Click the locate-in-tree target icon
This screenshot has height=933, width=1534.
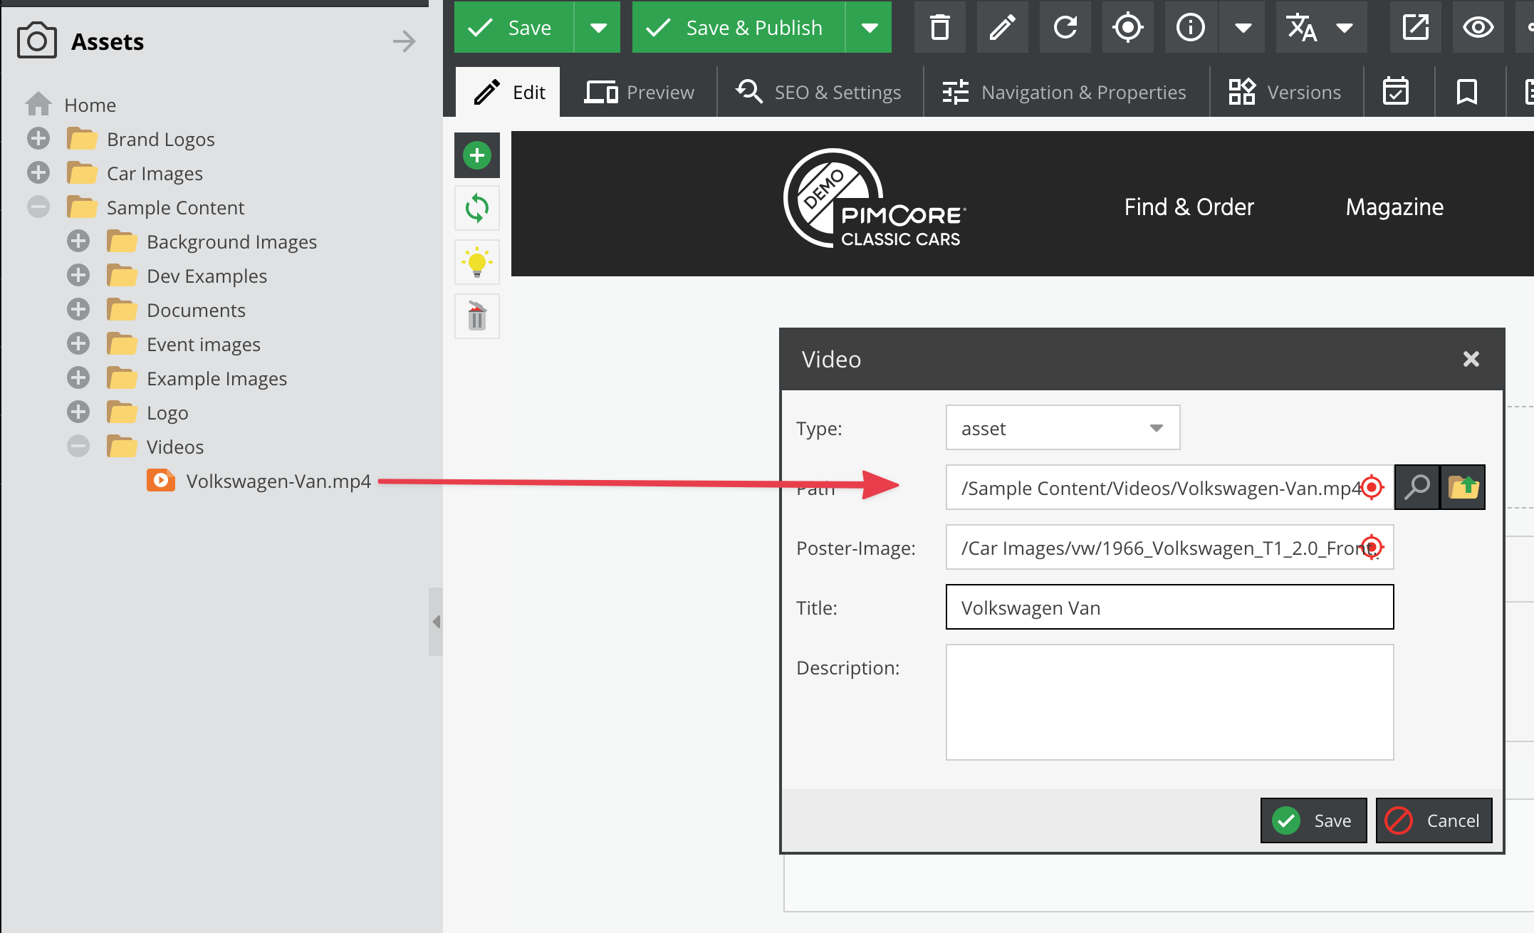coord(1127,28)
